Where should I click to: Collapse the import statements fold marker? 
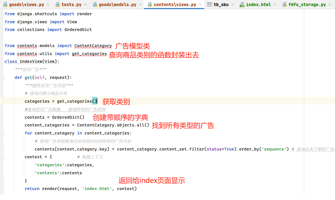[x=3, y=14]
